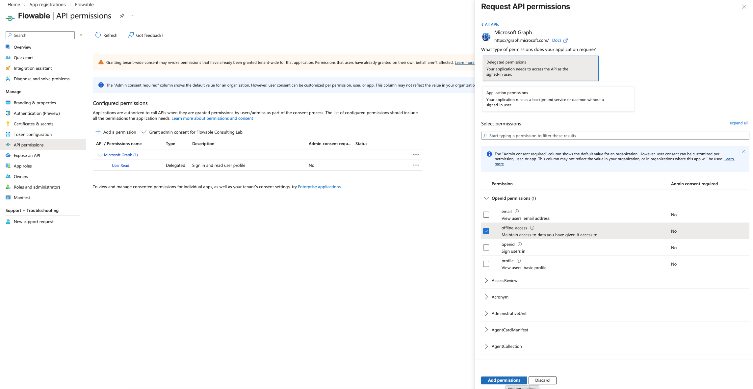The width and height of the screenshot is (753, 389).
Task: Select the Application permissions card
Action: point(558,99)
